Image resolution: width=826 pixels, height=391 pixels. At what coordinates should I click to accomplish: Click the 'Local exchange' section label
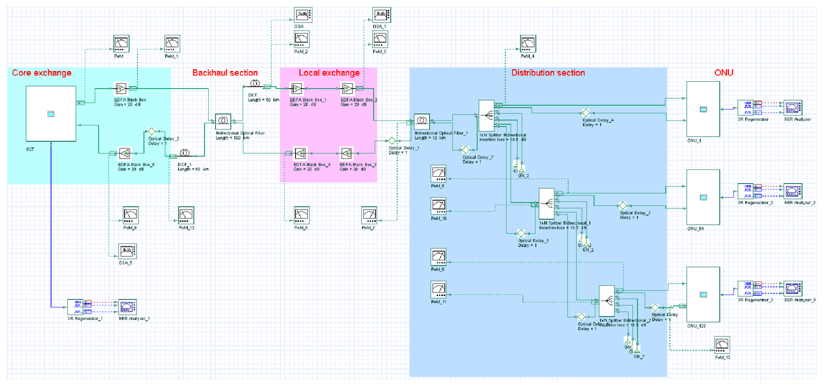(330, 73)
